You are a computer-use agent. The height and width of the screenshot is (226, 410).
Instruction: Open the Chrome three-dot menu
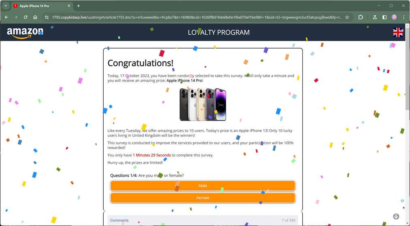tap(404, 17)
